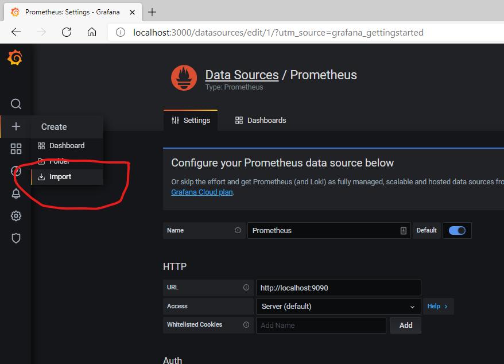Viewport: 504px width, 364px height.
Task: Open the Dashboards grid icon in sidebar
Action: coord(15,149)
